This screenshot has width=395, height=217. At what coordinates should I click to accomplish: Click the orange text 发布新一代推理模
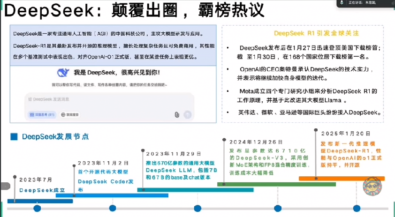click(x=348, y=144)
